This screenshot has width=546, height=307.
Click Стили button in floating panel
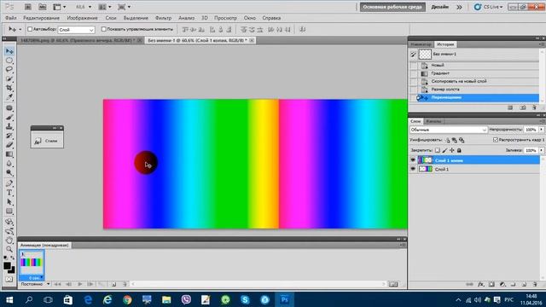47,141
